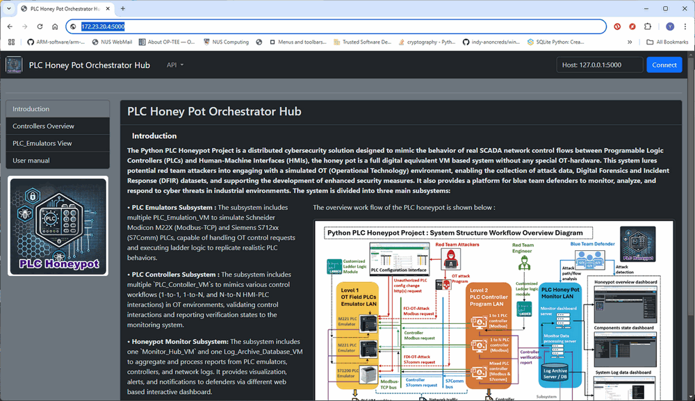Select Introduction in the sidebar

pos(58,108)
